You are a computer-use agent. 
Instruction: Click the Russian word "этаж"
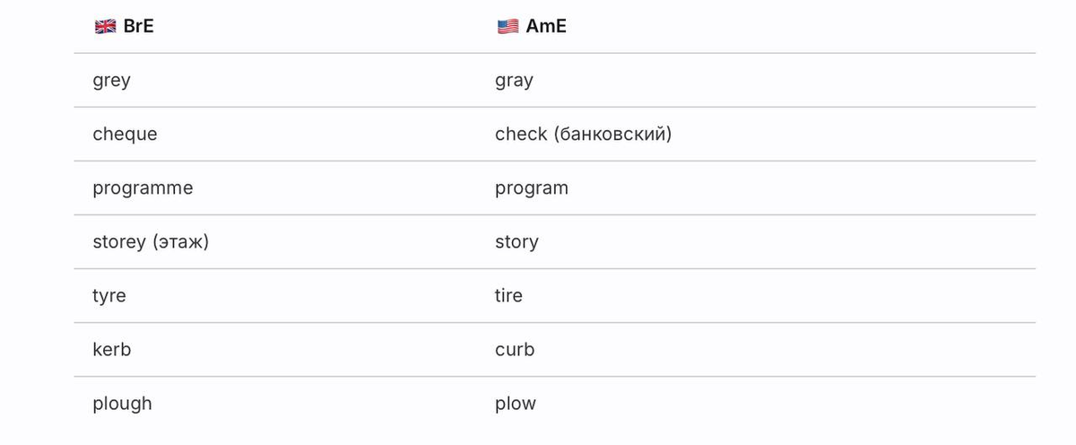point(180,242)
